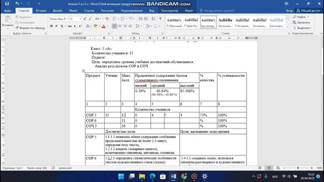This screenshot has width=324, height=182.
Task: Select the Обычный style
Action: pyautogui.click(x=174, y=22)
